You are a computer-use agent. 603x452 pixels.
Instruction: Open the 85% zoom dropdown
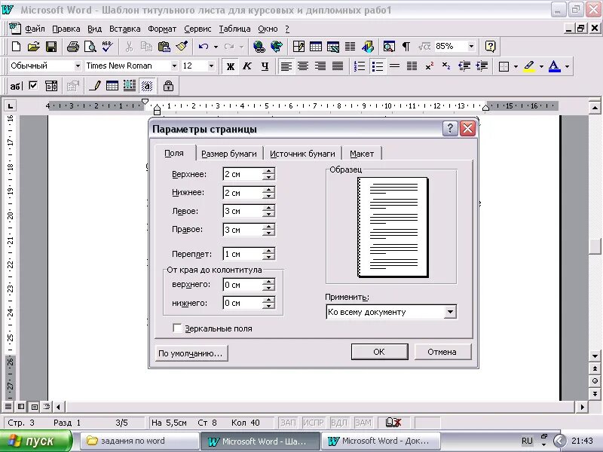(x=471, y=47)
